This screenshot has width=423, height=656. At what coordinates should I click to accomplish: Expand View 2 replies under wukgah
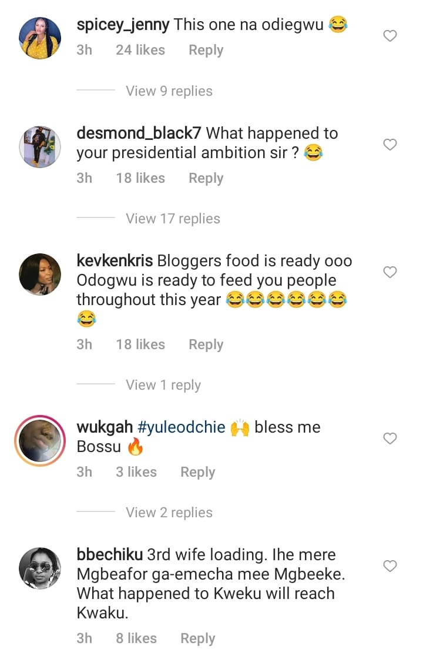point(169,513)
